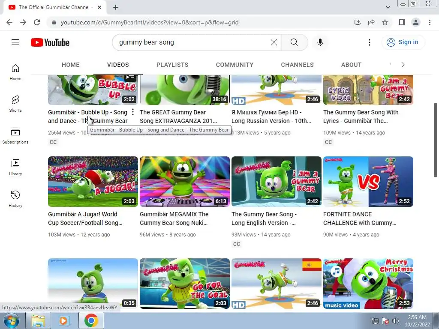
Task: Toggle browser side panel icon
Action: (402, 22)
